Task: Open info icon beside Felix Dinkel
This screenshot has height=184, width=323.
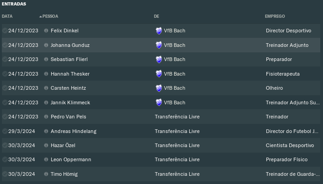Action: pyautogui.click(x=46, y=31)
